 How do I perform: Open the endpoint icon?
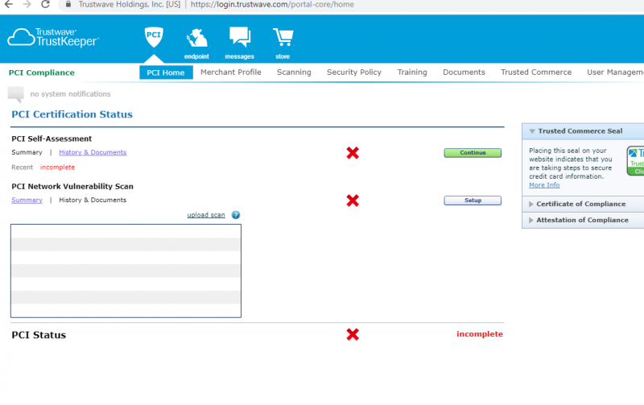pos(196,43)
